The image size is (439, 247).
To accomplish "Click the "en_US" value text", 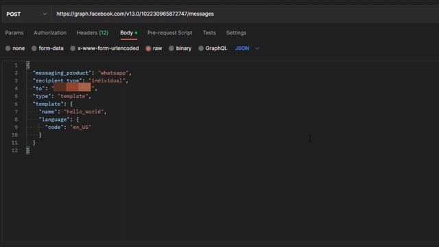I will [81, 127].
